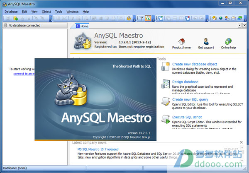This screenshot has width=249, height=173.
Task: Click the No database connected header
Action: (x=35, y=25)
